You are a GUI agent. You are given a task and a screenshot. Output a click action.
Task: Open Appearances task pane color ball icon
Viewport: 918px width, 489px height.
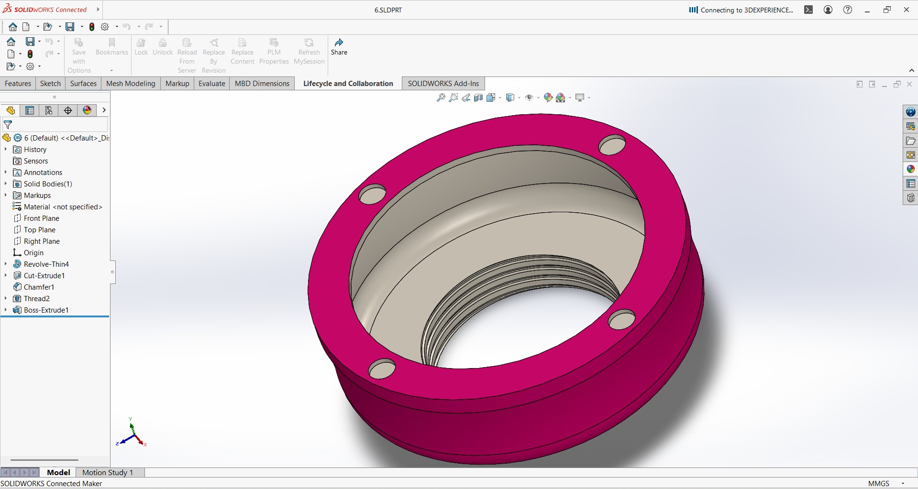tap(910, 169)
